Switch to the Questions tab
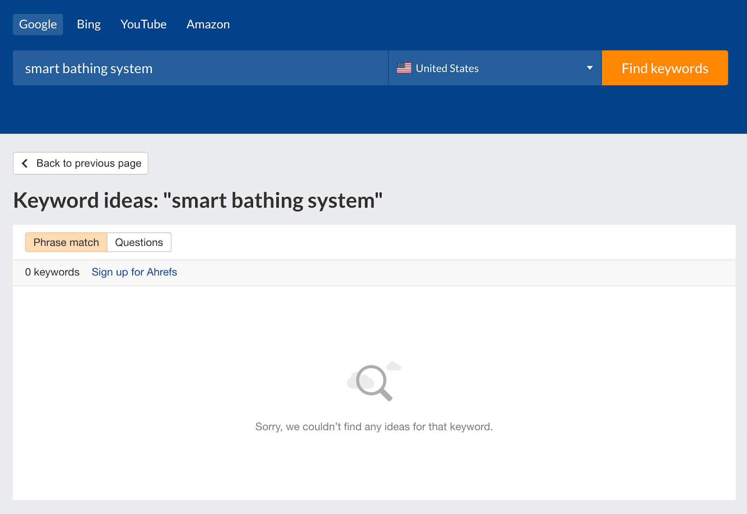This screenshot has width=747, height=514. pyautogui.click(x=139, y=242)
